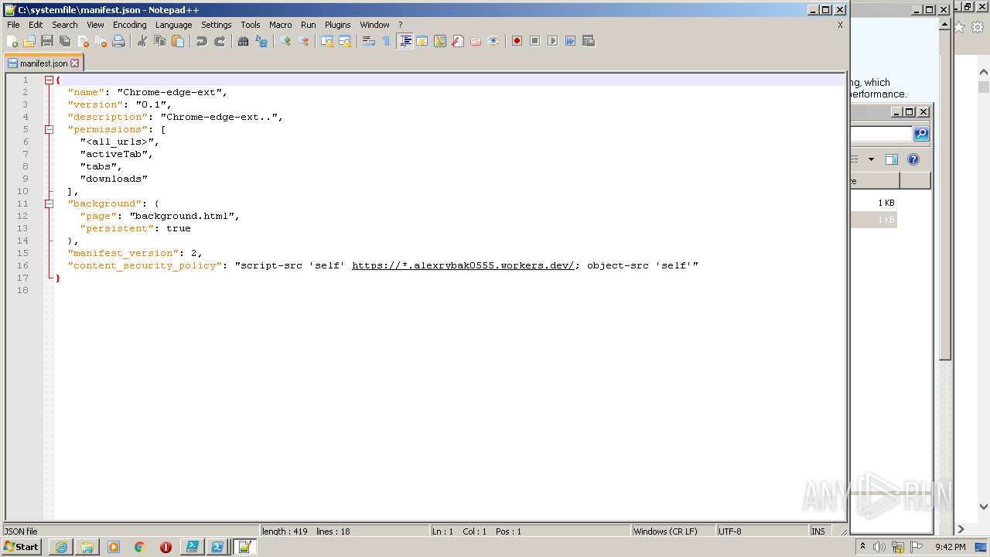990x557 pixels.
Task: Open Find with the binoculars icon
Action: (244, 41)
